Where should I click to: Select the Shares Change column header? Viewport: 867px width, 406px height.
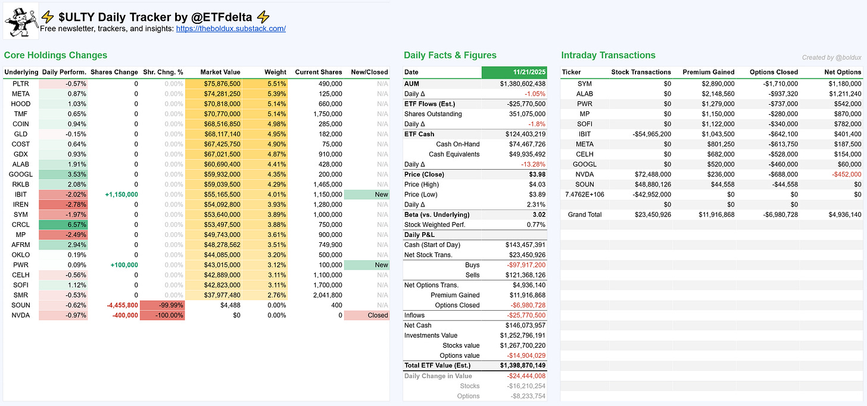(x=114, y=72)
